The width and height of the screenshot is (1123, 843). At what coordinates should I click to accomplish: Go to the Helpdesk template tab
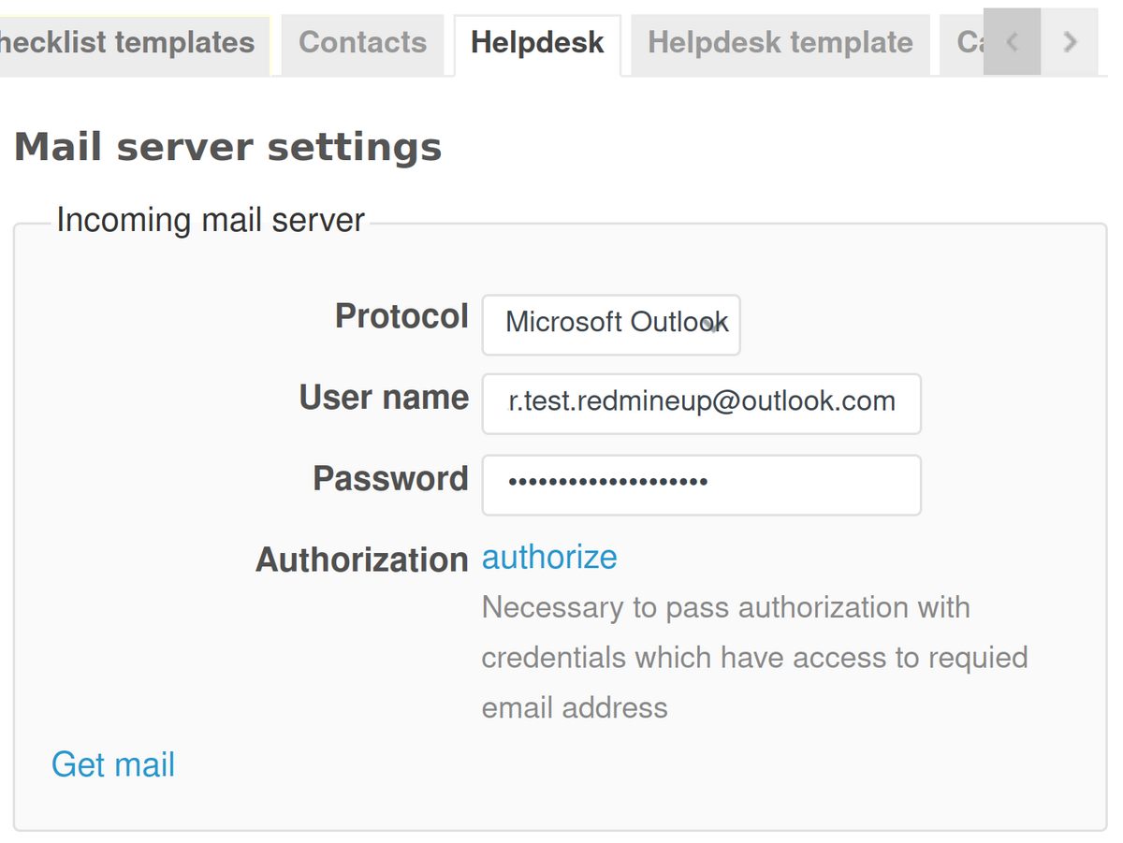[780, 43]
